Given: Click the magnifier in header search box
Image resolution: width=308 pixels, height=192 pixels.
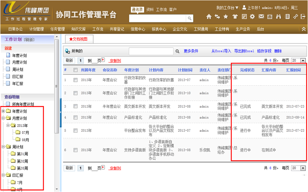Looking at the screenshot, I should (190, 18).
